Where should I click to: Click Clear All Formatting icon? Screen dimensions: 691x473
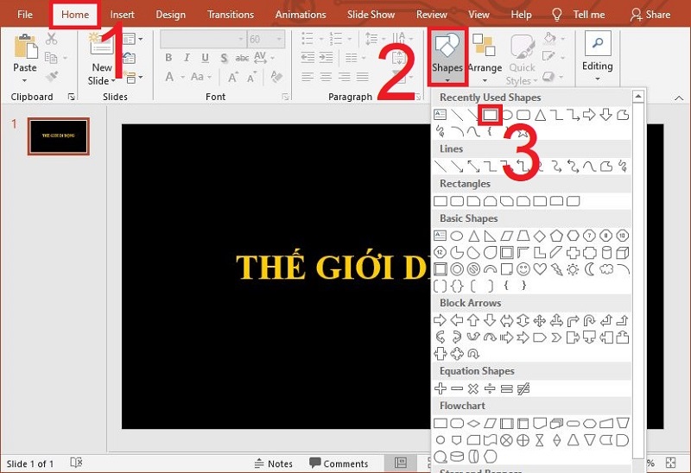coord(276,77)
